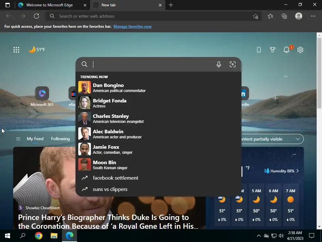This screenshot has height=242, width=322.
Task: Click the 5 AM forecast column
Action: click(x=256, y=205)
